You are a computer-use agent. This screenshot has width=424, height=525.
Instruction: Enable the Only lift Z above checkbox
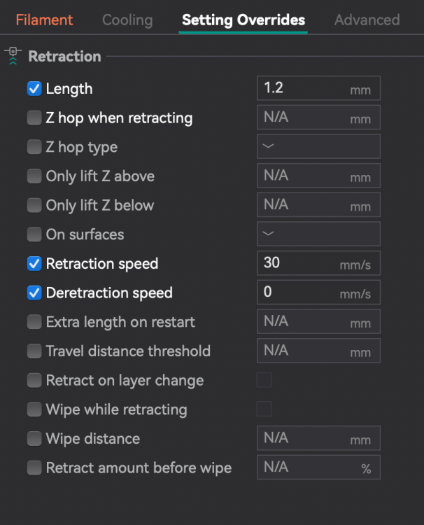34,176
